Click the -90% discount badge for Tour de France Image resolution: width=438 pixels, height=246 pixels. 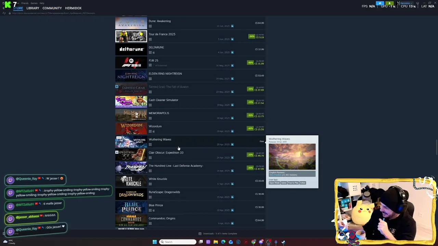pyautogui.click(x=252, y=36)
